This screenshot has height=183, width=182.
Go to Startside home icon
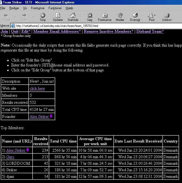click(x=73, y=15)
